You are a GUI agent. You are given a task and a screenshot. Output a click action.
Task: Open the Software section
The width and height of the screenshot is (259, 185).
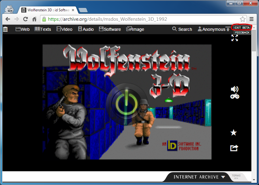110,29
